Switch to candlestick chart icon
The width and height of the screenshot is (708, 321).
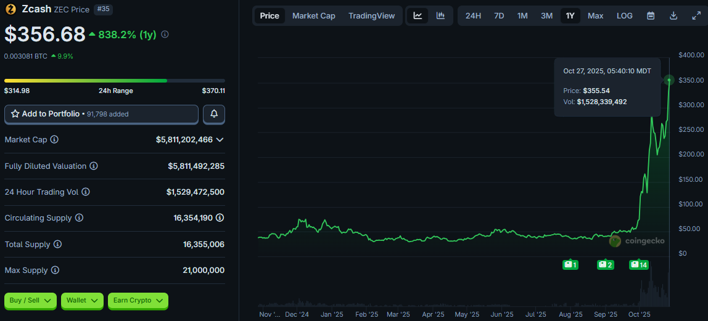(x=440, y=15)
